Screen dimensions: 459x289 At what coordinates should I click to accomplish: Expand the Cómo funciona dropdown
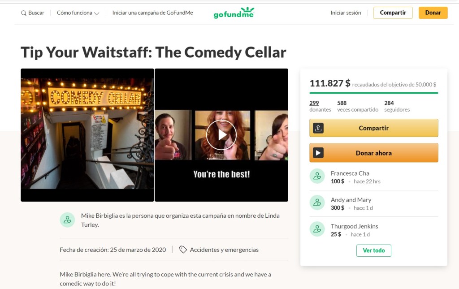click(78, 13)
